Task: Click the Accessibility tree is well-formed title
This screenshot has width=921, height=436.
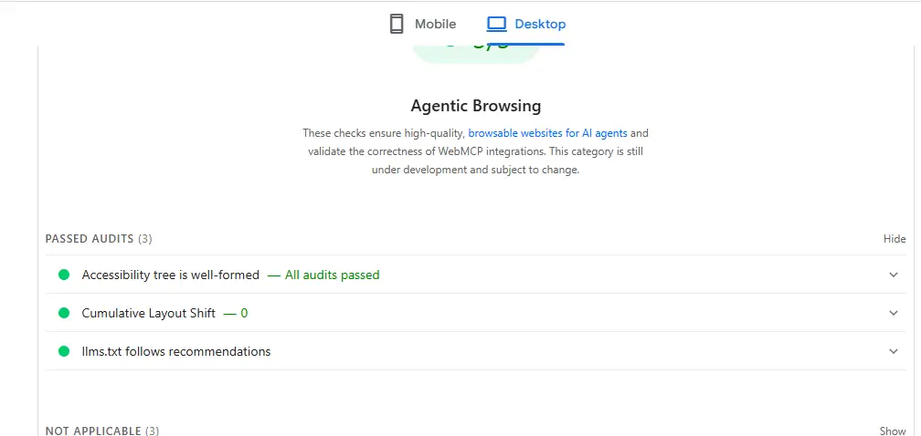Action: pyautogui.click(x=170, y=275)
